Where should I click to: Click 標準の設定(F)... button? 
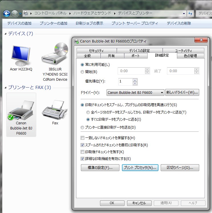pos(100,168)
